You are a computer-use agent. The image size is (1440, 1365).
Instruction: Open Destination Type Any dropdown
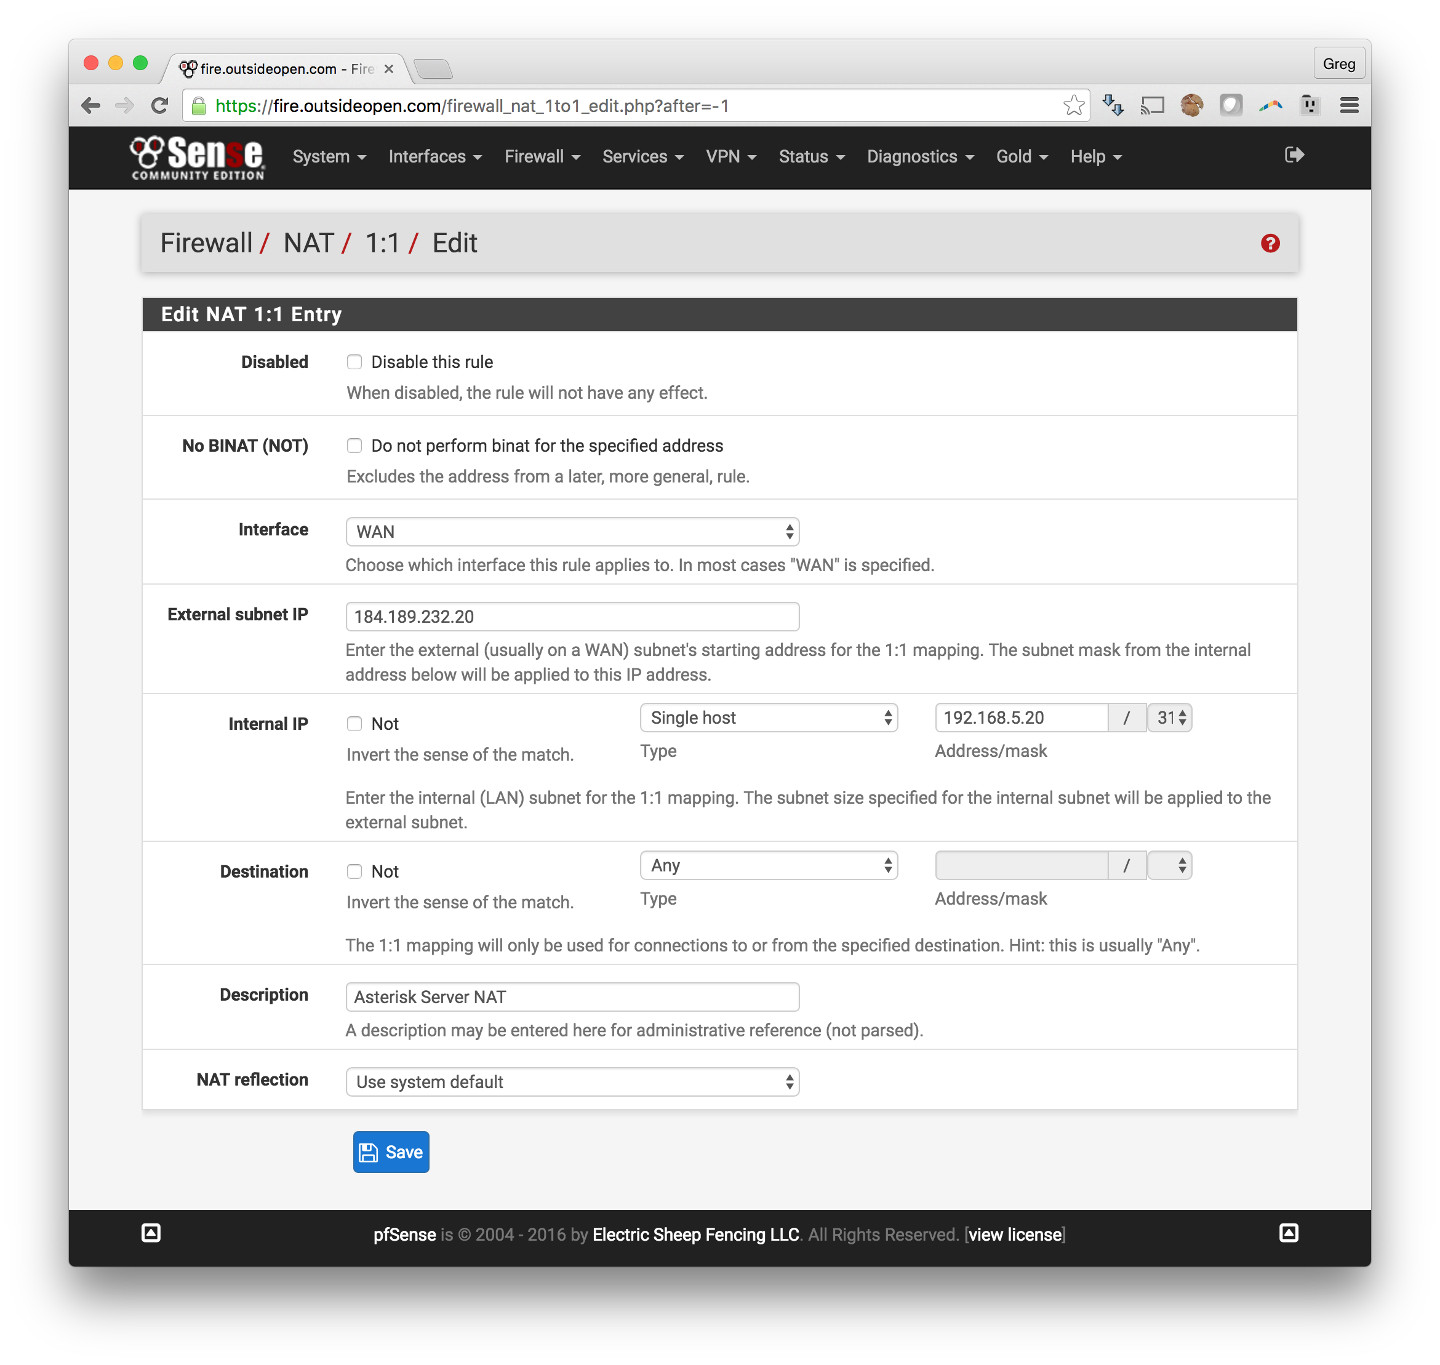point(769,866)
